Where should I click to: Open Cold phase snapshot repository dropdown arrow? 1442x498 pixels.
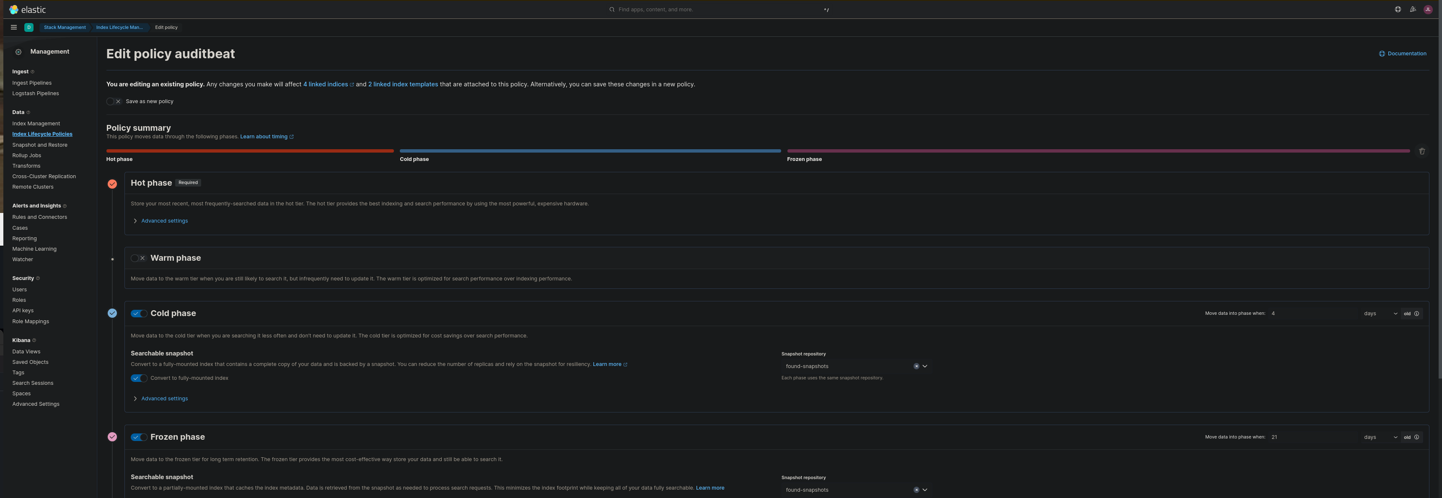925,366
